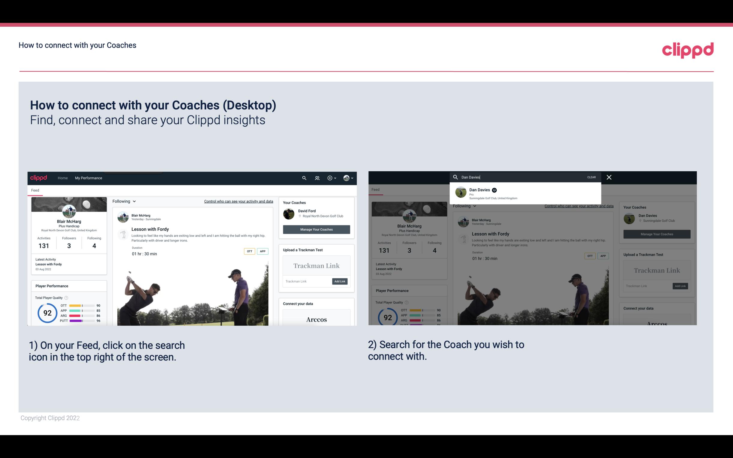Click the close X icon on search overlay
The image size is (733, 458).
[x=608, y=177]
